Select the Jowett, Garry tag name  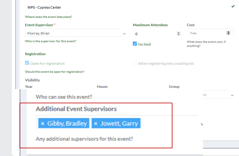(x=119, y=124)
